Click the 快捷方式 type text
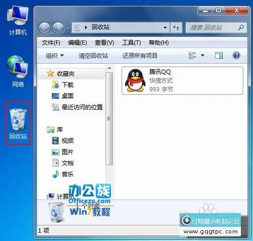Viewport: 253px width, 241px height. pos(161,81)
